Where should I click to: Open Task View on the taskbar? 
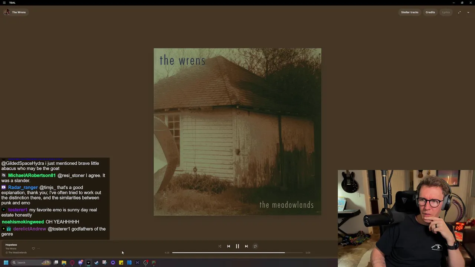coord(56,263)
